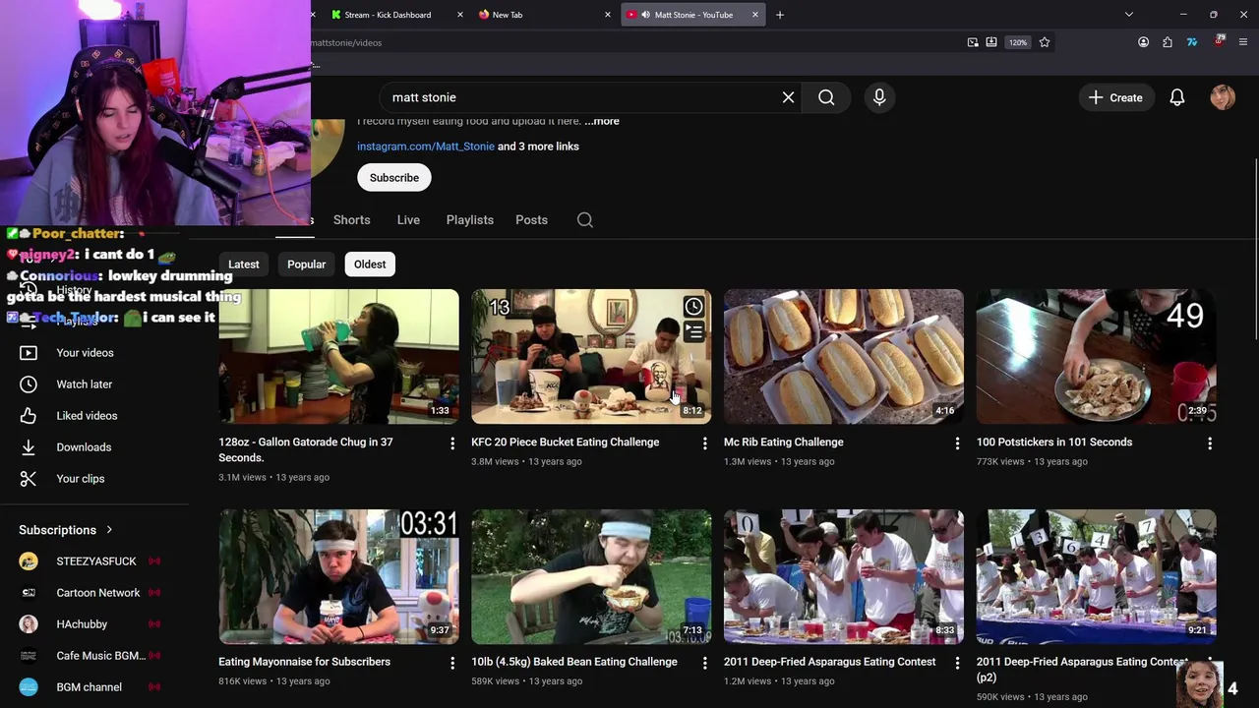1259x708 pixels.
Task: List all tabs with the dropdown chevron
Action: [1129, 15]
